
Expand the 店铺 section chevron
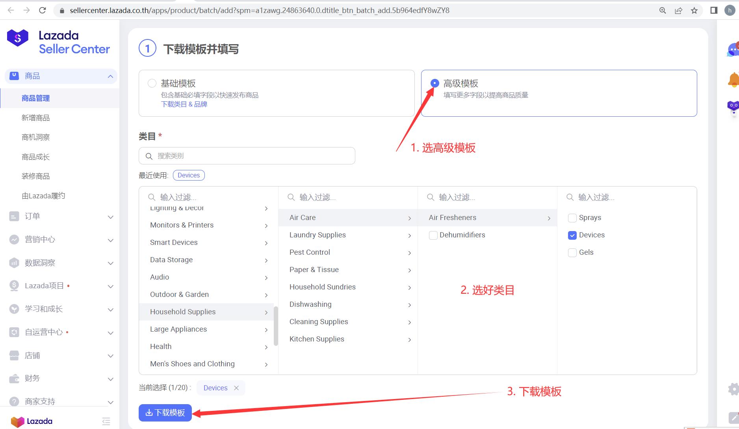111,356
